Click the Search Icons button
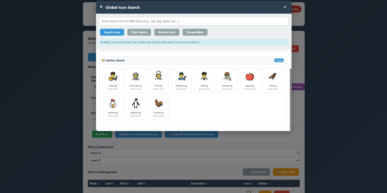This screenshot has height=193, width=387. [112, 32]
